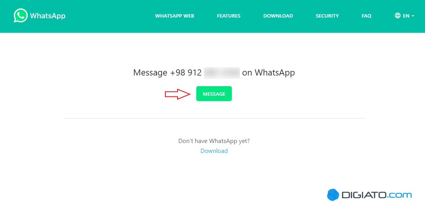Expand the caret arrow beside EN
Viewport: 425px width, 212px height.
(x=413, y=16)
